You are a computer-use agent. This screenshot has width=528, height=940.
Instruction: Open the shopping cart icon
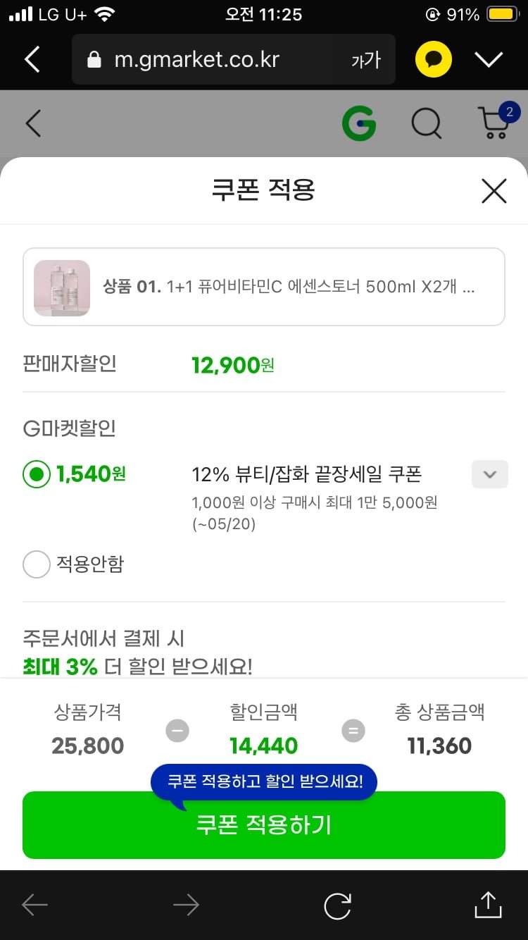[x=494, y=123]
